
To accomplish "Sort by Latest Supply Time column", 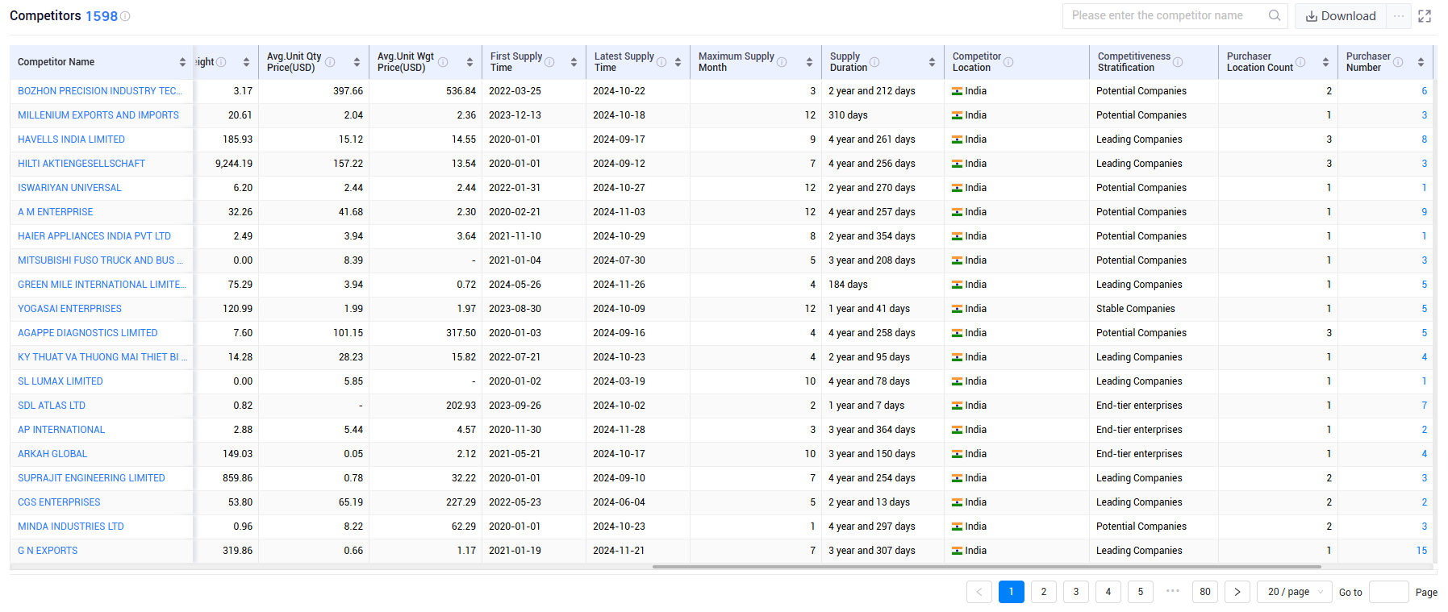I will click(678, 62).
